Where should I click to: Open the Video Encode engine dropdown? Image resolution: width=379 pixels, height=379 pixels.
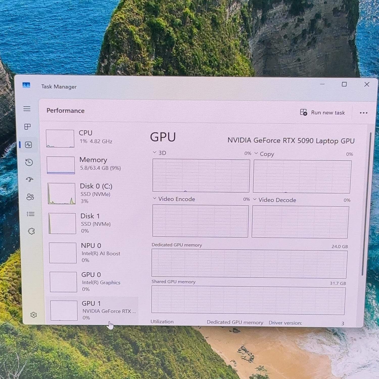[154, 199]
